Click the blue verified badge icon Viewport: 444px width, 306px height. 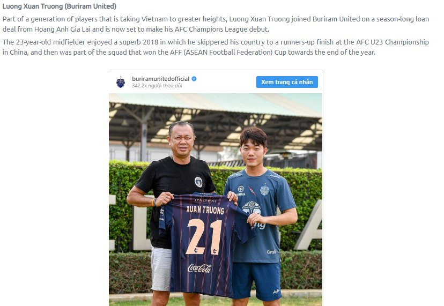click(194, 79)
